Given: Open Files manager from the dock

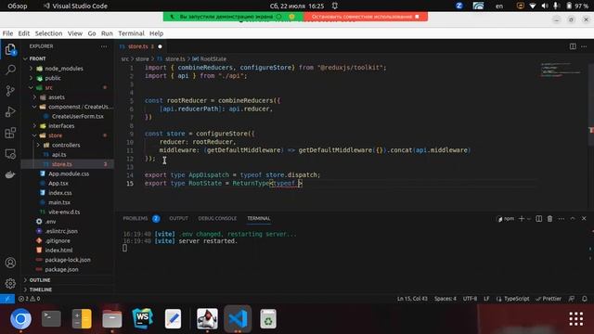Looking at the screenshot, I should pyautogui.click(x=112, y=319).
